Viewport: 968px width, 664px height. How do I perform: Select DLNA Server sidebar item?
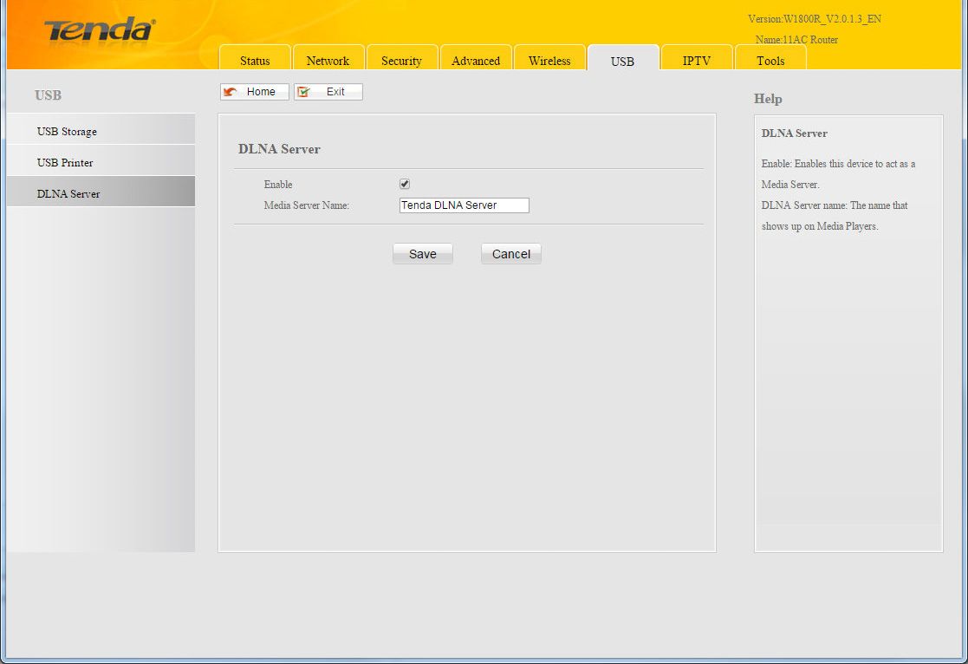(68, 194)
